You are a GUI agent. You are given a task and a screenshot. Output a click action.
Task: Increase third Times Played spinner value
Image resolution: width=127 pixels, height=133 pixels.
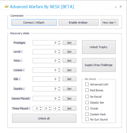pos(59,107)
